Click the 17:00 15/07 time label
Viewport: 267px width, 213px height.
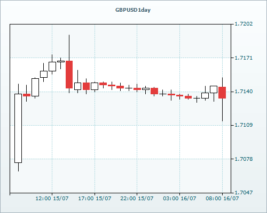click(95, 199)
